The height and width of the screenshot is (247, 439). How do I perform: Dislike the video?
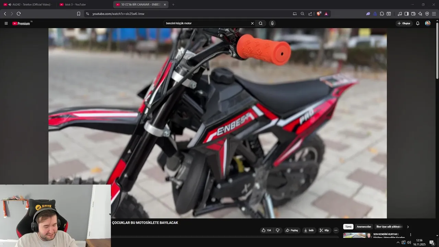coord(278,230)
